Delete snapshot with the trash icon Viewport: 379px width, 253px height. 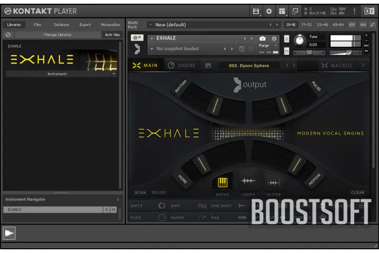(x=251, y=49)
